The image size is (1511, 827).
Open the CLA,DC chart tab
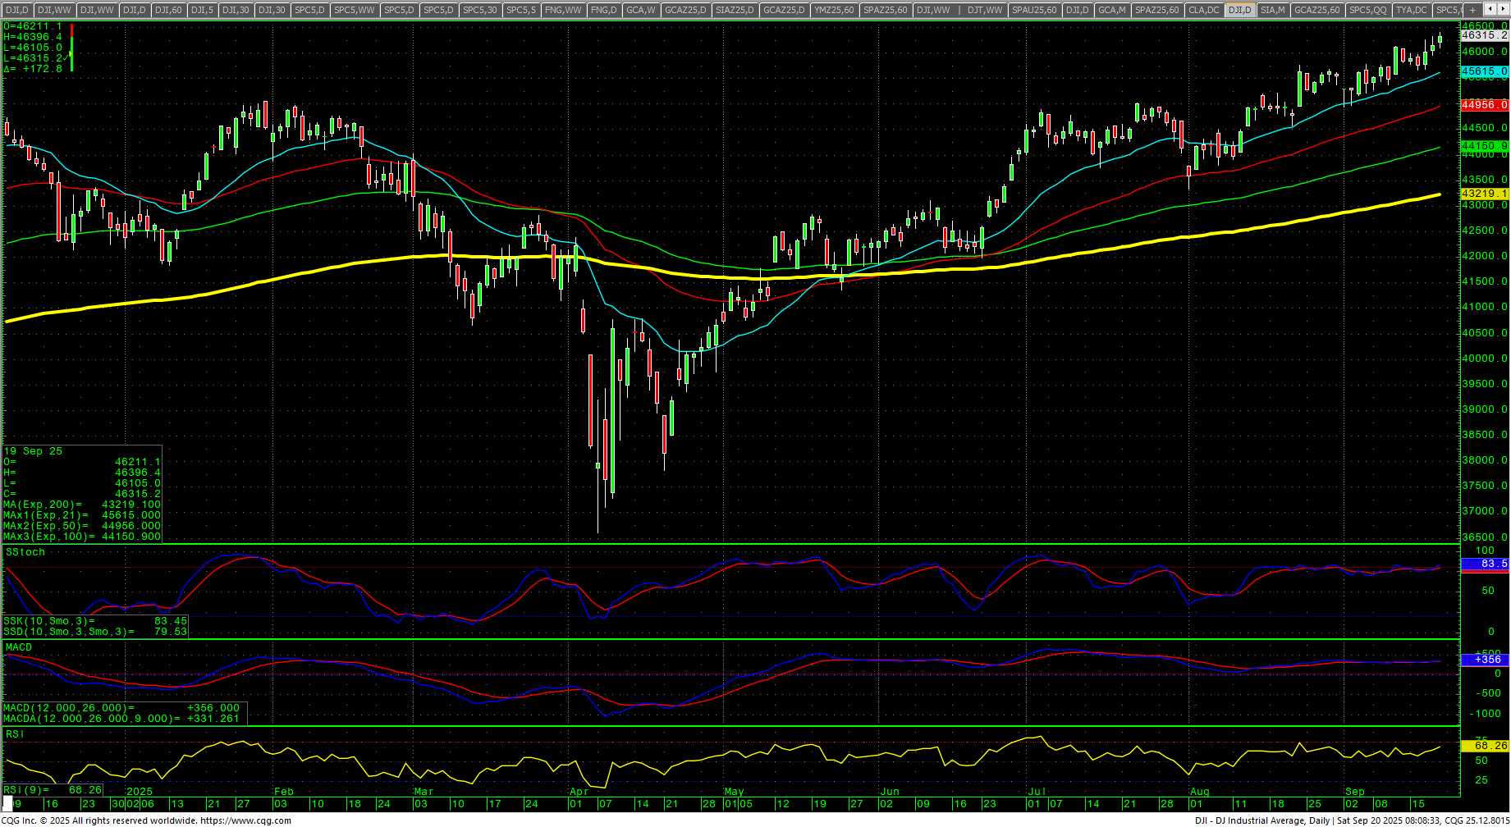pyautogui.click(x=1203, y=10)
